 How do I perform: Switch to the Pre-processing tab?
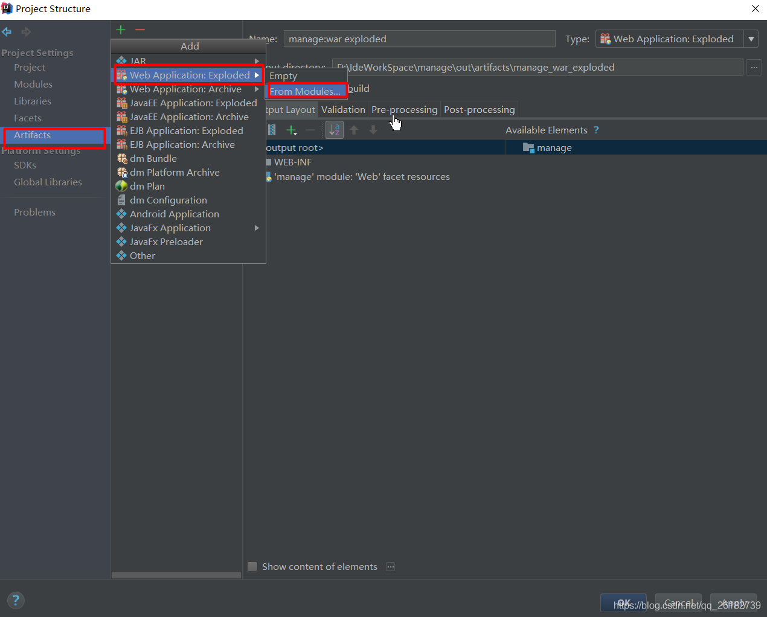click(404, 109)
